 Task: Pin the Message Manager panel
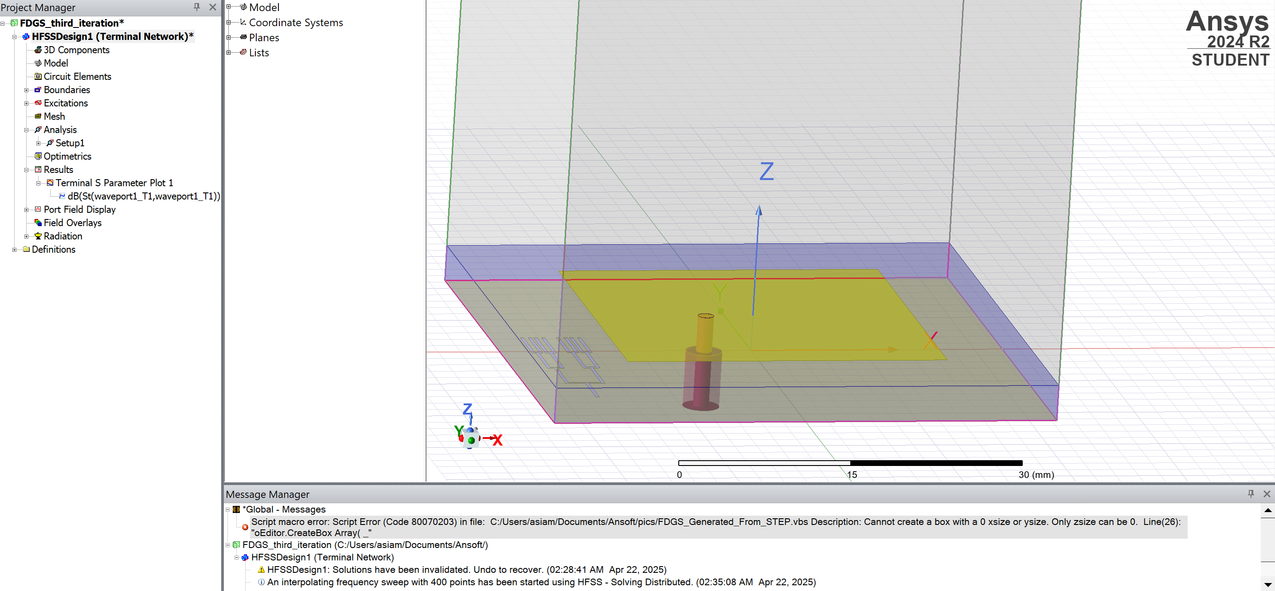coord(1251,493)
